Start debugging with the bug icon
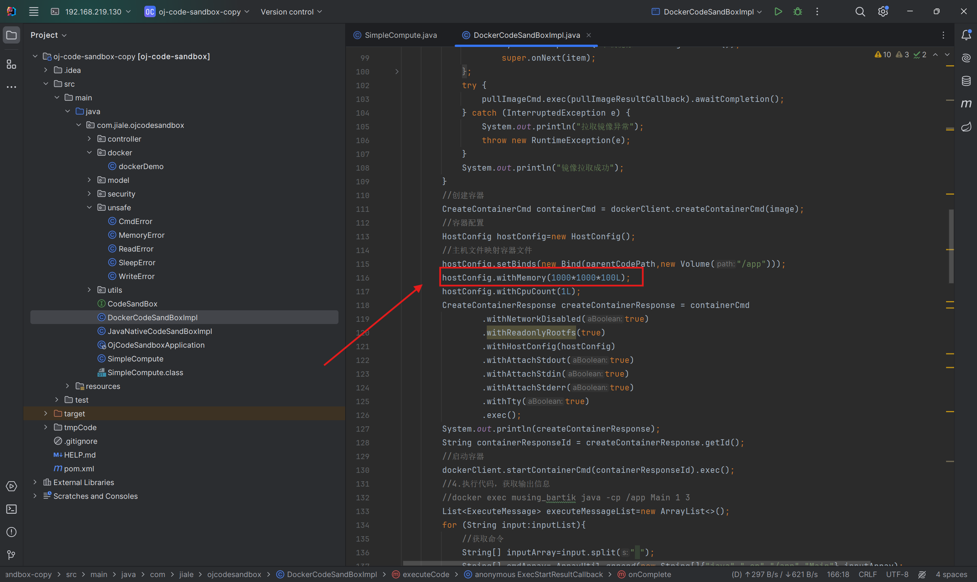 (x=797, y=12)
